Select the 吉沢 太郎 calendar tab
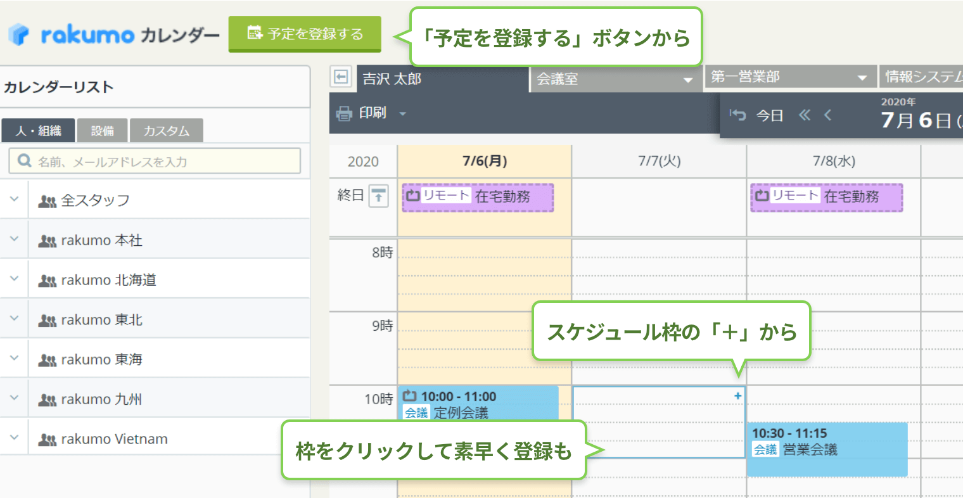The image size is (963, 498). click(443, 79)
